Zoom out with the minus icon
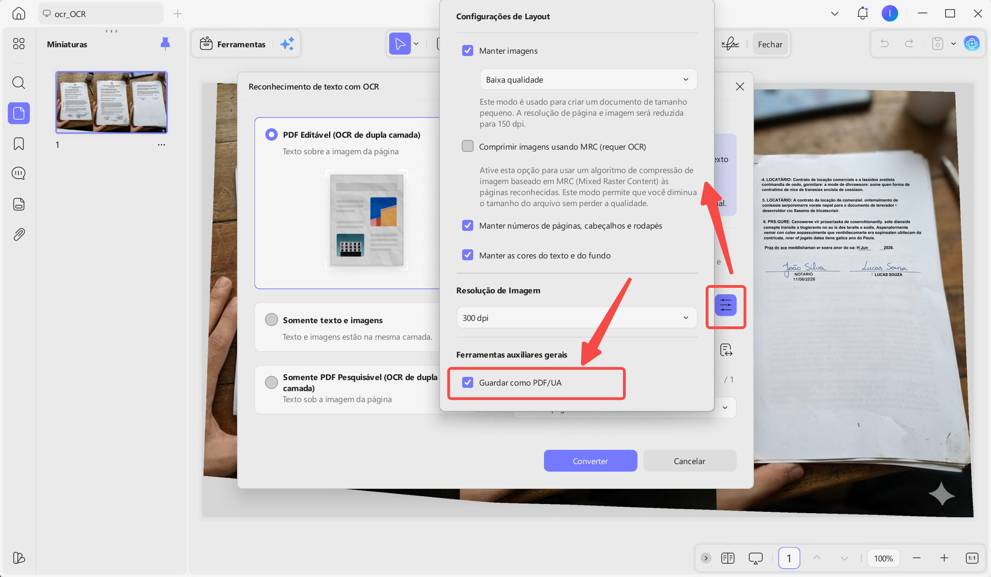The image size is (991, 577). pyautogui.click(x=917, y=558)
